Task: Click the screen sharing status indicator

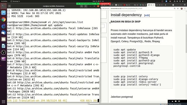Action: click(88, 4)
